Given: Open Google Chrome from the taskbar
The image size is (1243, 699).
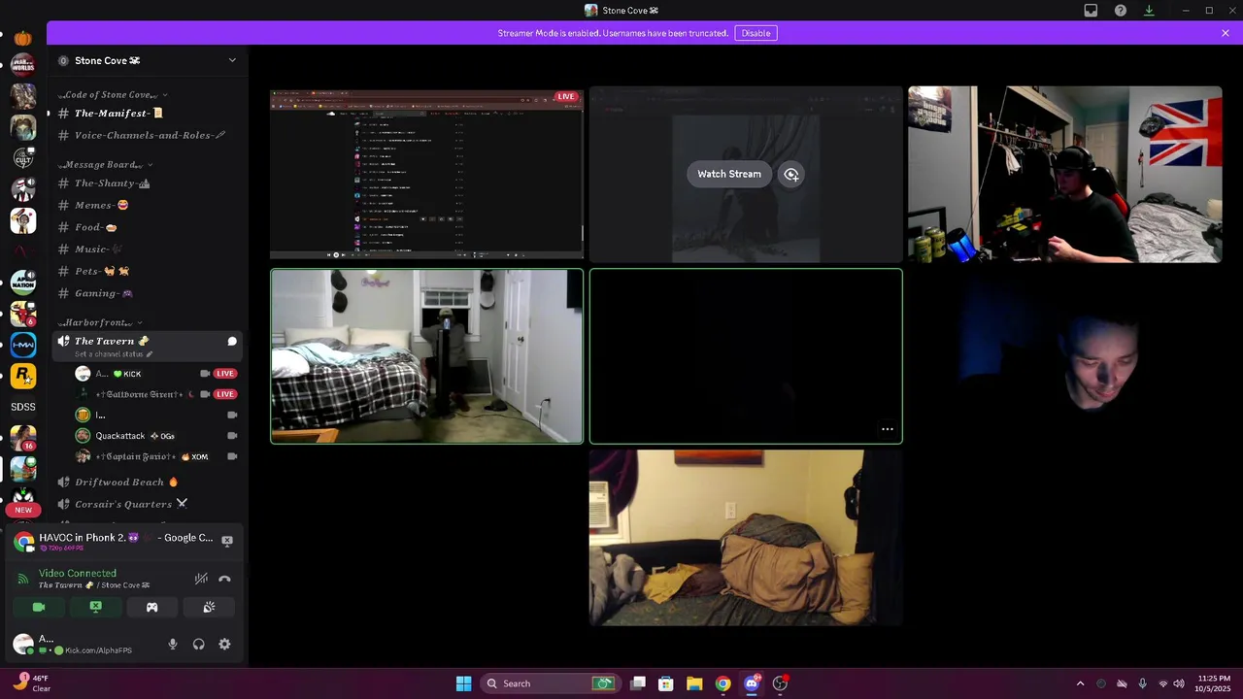Looking at the screenshot, I should pos(722,683).
